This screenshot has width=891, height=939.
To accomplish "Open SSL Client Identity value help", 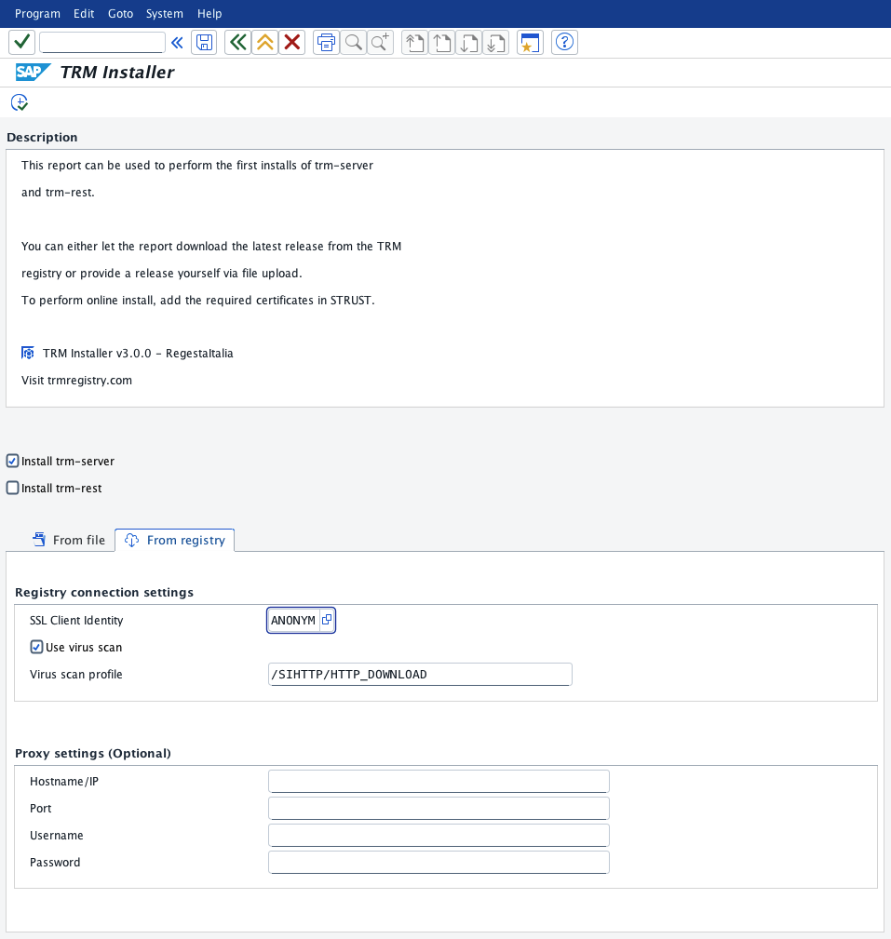I will coord(327,620).
